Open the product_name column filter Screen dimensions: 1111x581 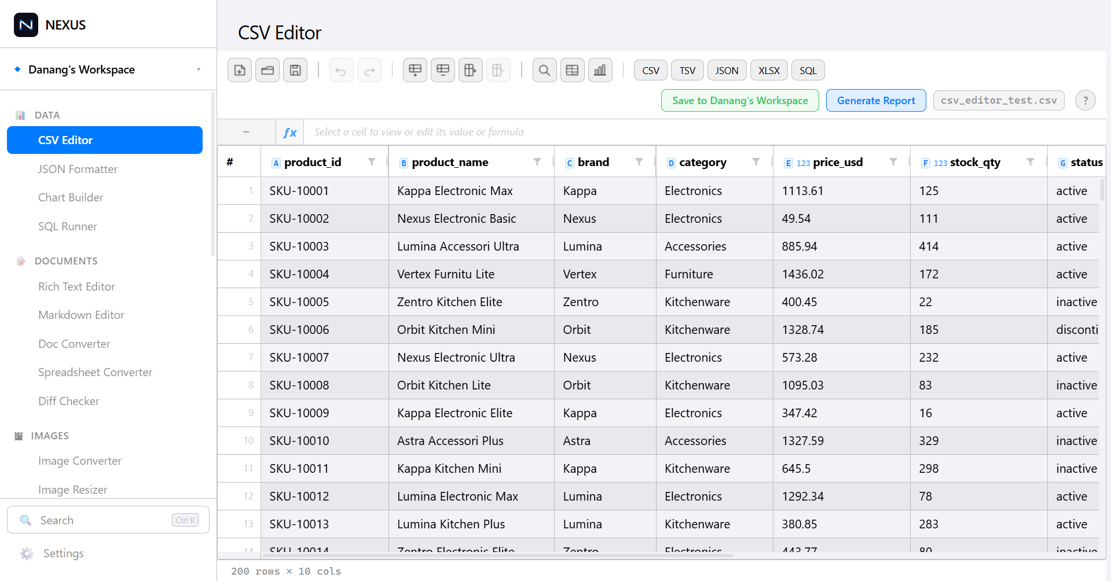537,162
